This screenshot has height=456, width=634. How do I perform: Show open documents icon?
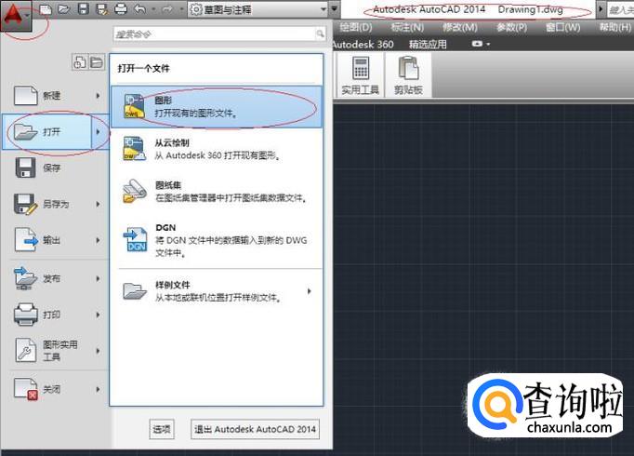(97, 62)
